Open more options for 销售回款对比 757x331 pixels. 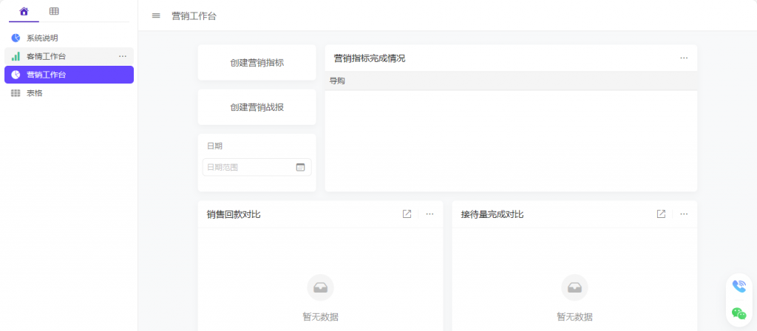click(x=430, y=214)
